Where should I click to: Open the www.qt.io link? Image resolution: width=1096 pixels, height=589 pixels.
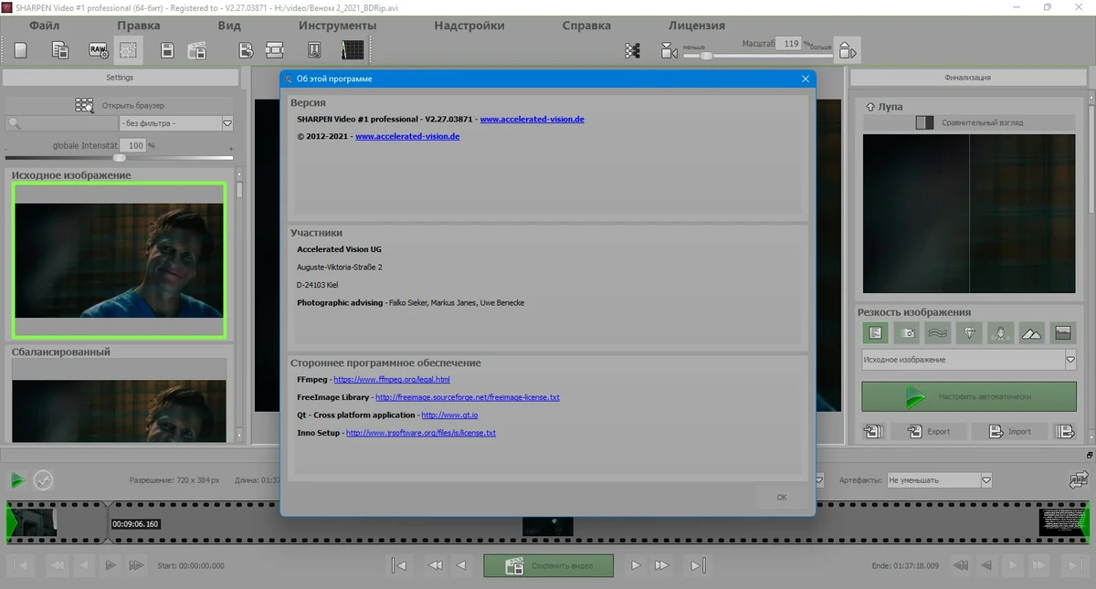(x=450, y=415)
